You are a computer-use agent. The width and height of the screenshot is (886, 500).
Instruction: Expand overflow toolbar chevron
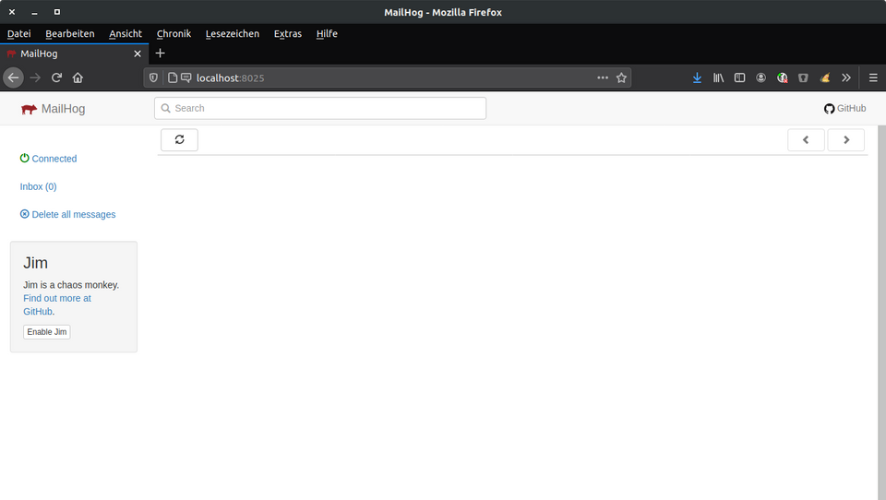click(x=846, y=78)
